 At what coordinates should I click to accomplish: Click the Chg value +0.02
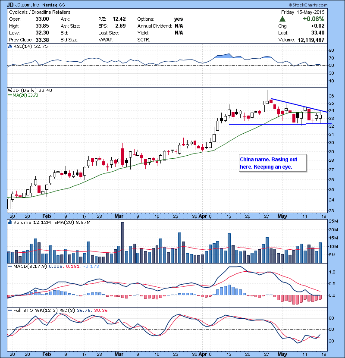pyautogui.click(x=317, y=26)
